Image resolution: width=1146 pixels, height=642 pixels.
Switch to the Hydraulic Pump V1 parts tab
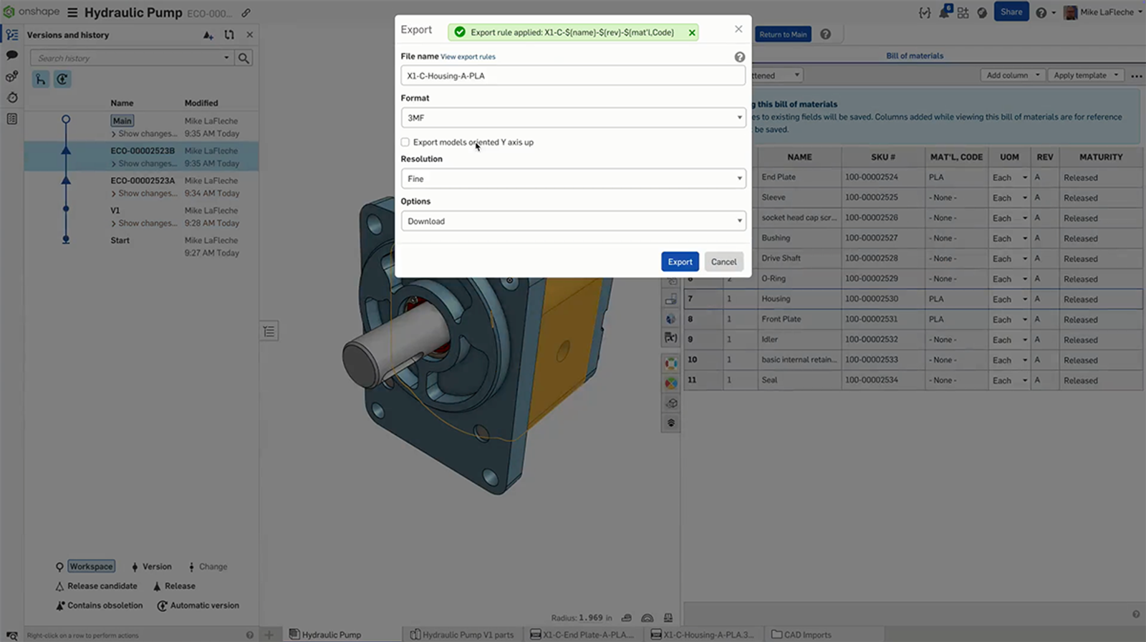(462, 634)
